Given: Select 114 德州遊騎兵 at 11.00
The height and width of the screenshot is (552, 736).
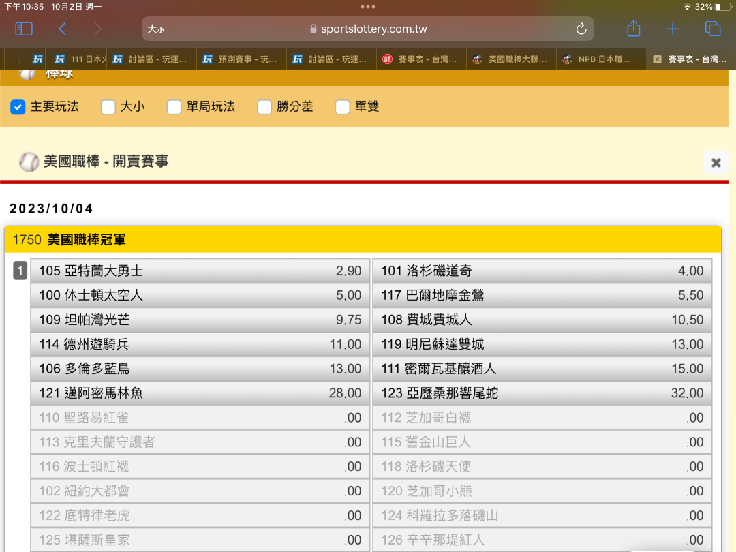Looking at the screenshot, I should tap(200, 344).
